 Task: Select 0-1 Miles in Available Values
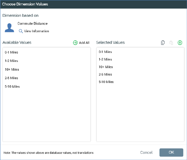pyautogui.click(x=47, y=52)
